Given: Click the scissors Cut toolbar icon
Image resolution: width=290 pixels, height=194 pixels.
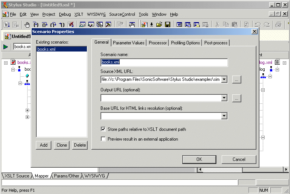Looking at the screenshot, I should [x=217, y=25].
